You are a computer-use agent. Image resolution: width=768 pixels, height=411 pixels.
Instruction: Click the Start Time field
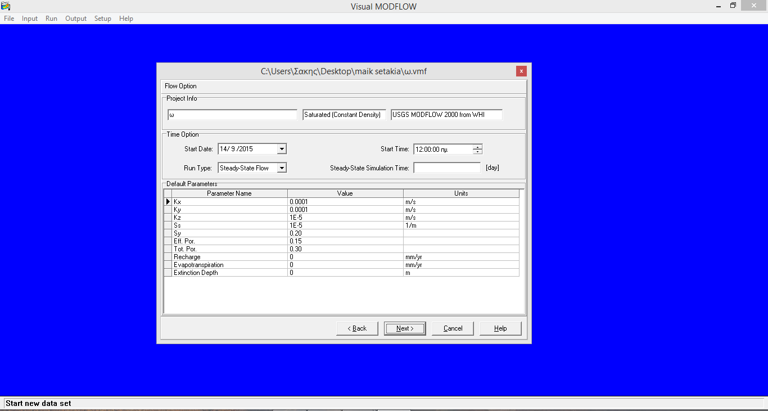(444, 150)
